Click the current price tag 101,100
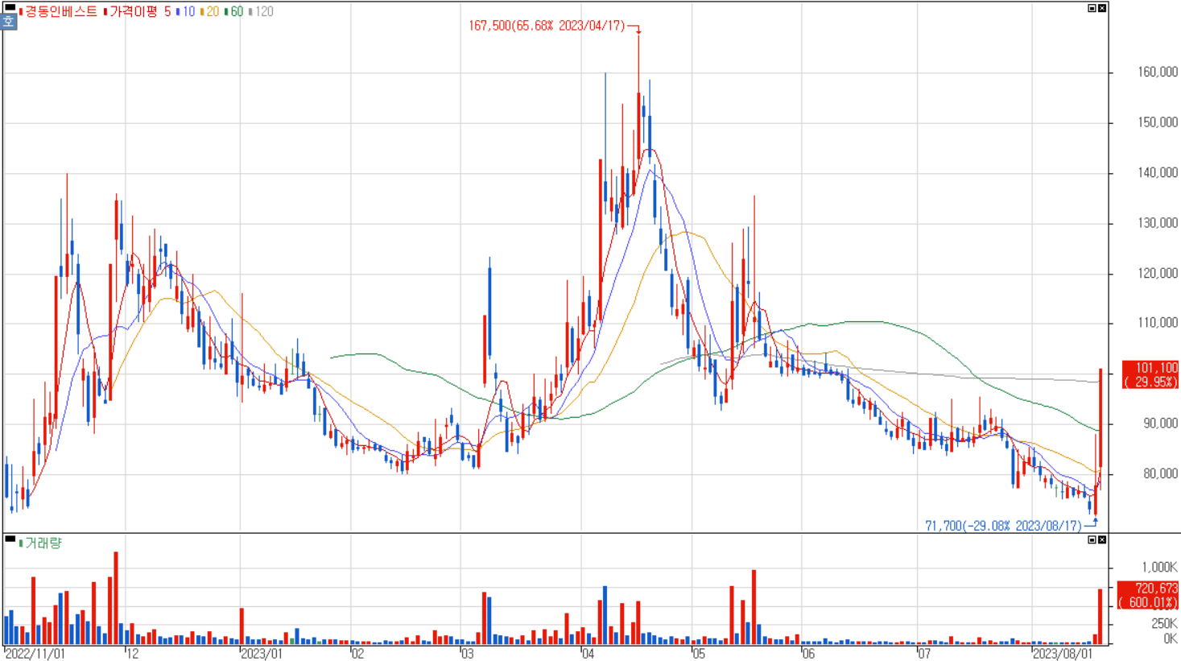 pos(1151,374)
